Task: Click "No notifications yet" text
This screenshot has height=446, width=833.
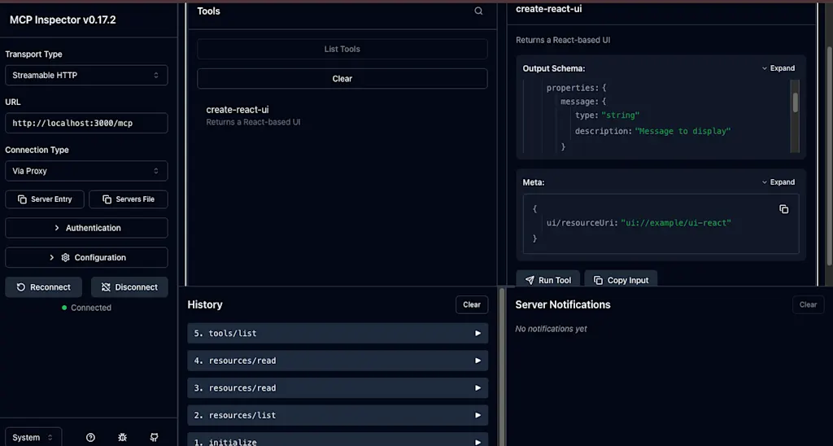Action: [551, 329]
